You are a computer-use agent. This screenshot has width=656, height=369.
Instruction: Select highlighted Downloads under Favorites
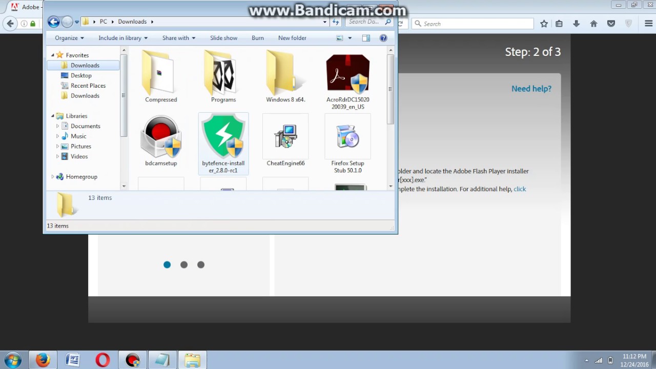[x=83, y=65]
